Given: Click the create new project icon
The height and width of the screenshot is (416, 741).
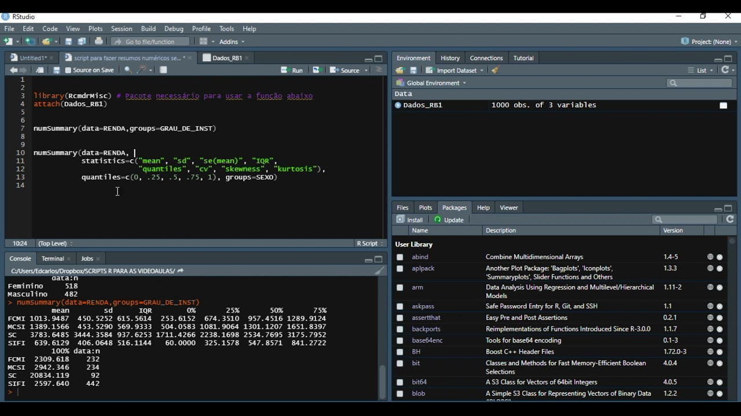Looking at the screenshot, I should (x=30, y=42).
